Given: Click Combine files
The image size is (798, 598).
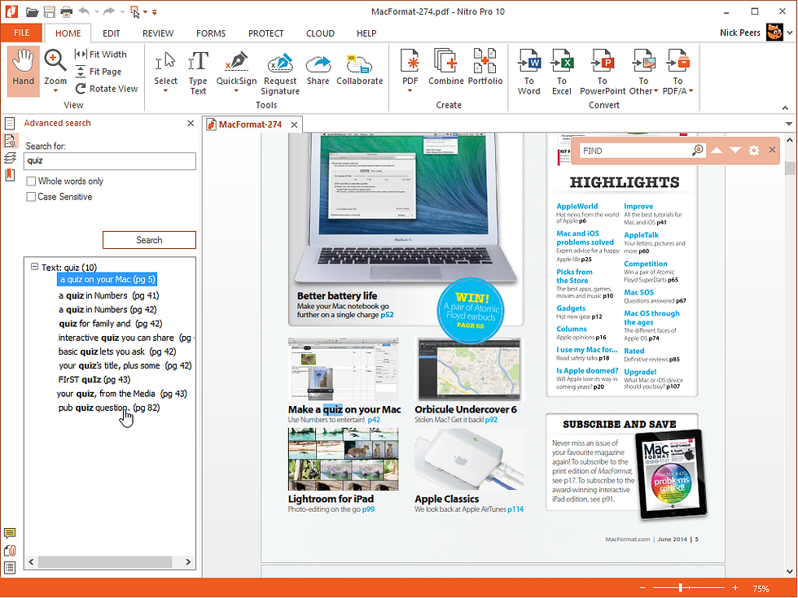Looking at the screenshot, I should (x=446, y=67).
